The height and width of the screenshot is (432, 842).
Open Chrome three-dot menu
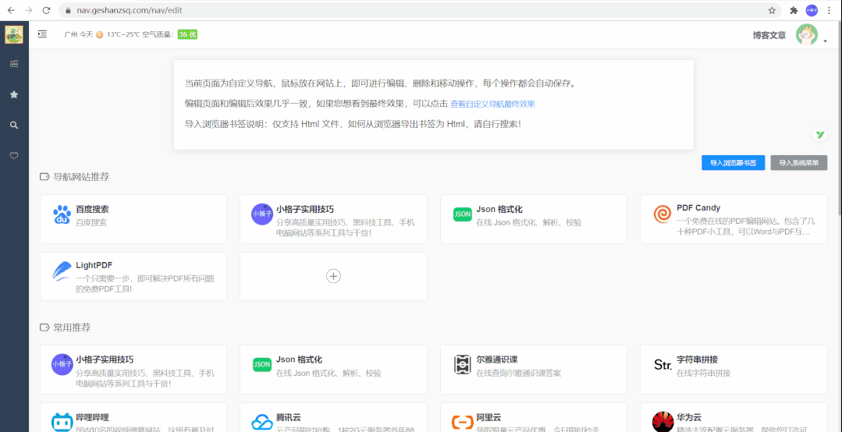coord(830,10)
